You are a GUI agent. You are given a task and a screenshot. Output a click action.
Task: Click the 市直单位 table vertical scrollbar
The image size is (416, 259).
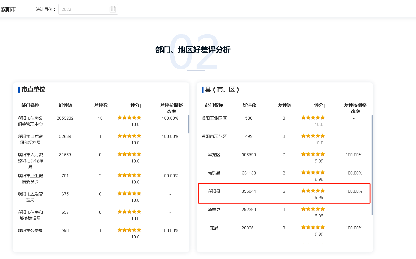click(188, 124)
